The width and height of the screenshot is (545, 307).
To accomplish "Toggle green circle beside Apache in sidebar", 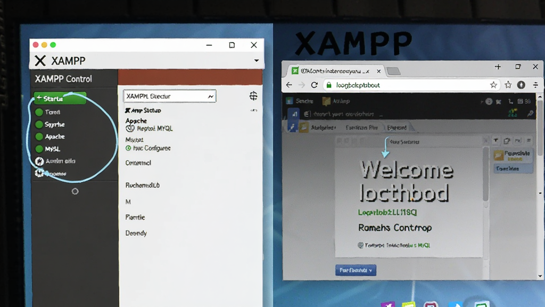I will tap(39, 136).
